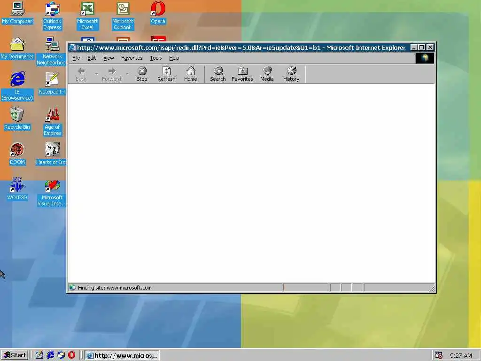Open the Favorites menu in menu bar
Image resolution: width=481 pixels, height=361 pixels.
tap(132, 58)
